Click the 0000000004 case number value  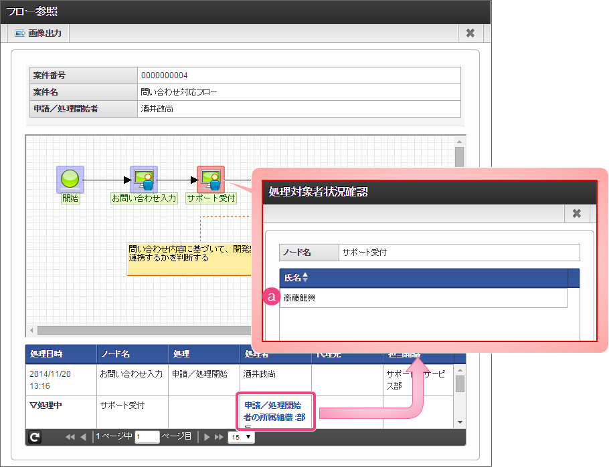click(x=164, y=75)
